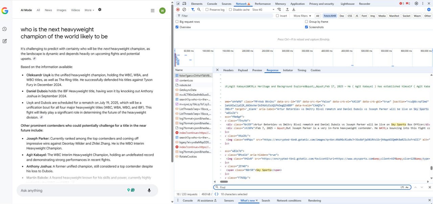The image size is (433, 204).
Task: Click the microphone voice search icon
Action: [x=149, y=190]
